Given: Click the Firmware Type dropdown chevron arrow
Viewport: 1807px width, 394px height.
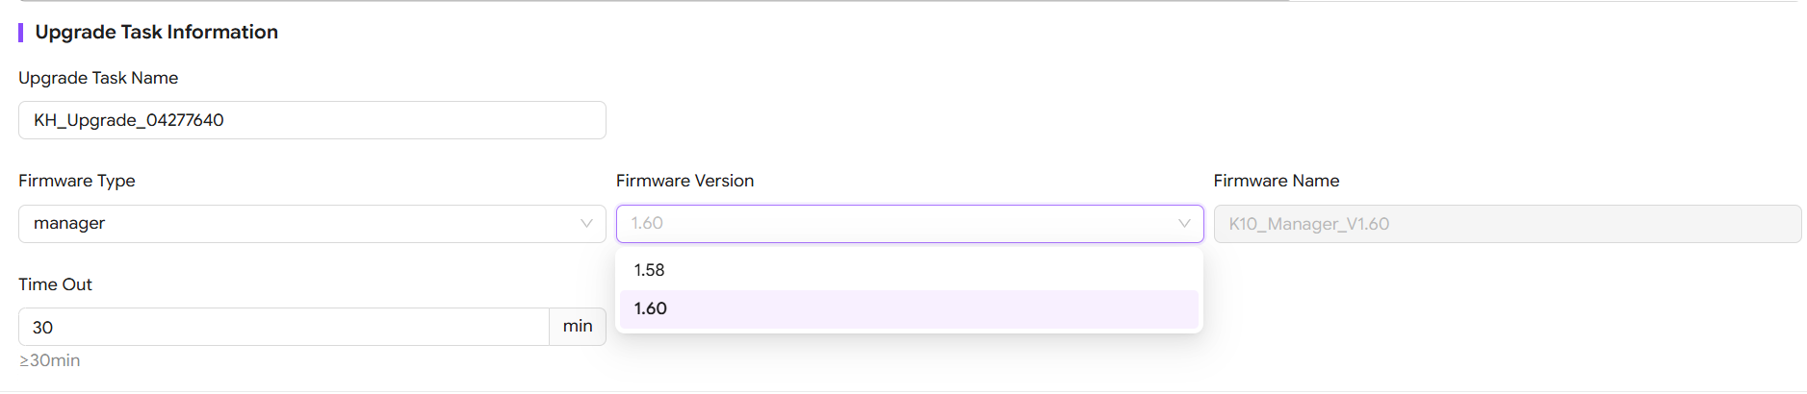Looking at the screenshot, I should click(x=586, y=224).
